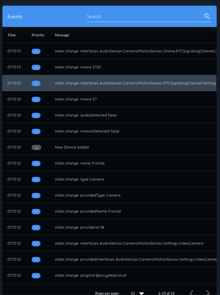Click the info badge on the topmost event row
The image size is (220, 295).
click(x=36, y=51)
